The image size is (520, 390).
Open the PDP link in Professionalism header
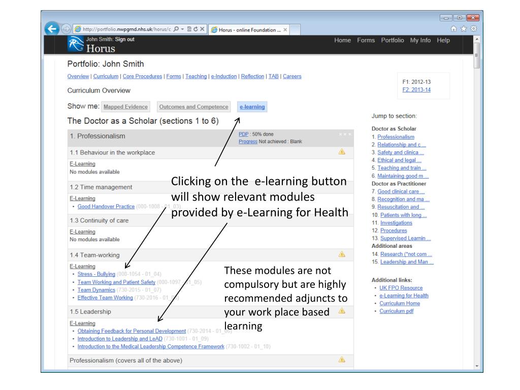[243, 134]
